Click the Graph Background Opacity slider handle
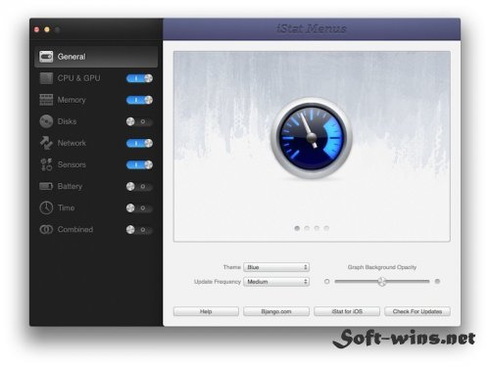The height and width of the screenshot is (367, 490). [381, 282]
